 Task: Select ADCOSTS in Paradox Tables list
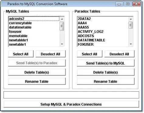(x=103, y=36)
